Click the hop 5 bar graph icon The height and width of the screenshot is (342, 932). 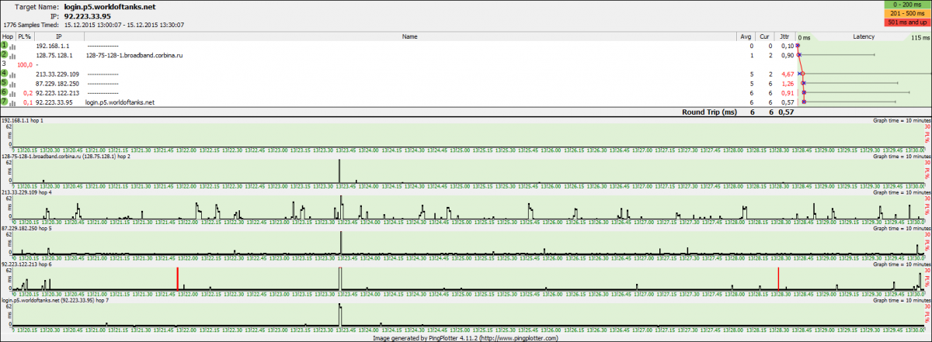coord(13,84)
